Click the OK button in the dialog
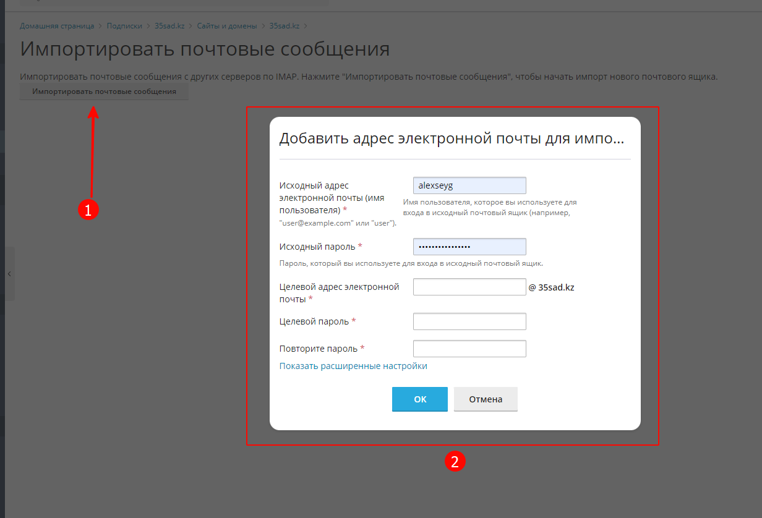762x518 pixels. coord(419,399)
